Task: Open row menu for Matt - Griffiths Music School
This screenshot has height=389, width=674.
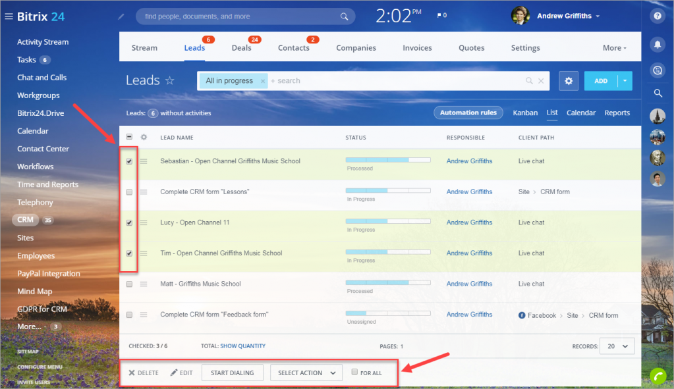Action: pos(144,284)
